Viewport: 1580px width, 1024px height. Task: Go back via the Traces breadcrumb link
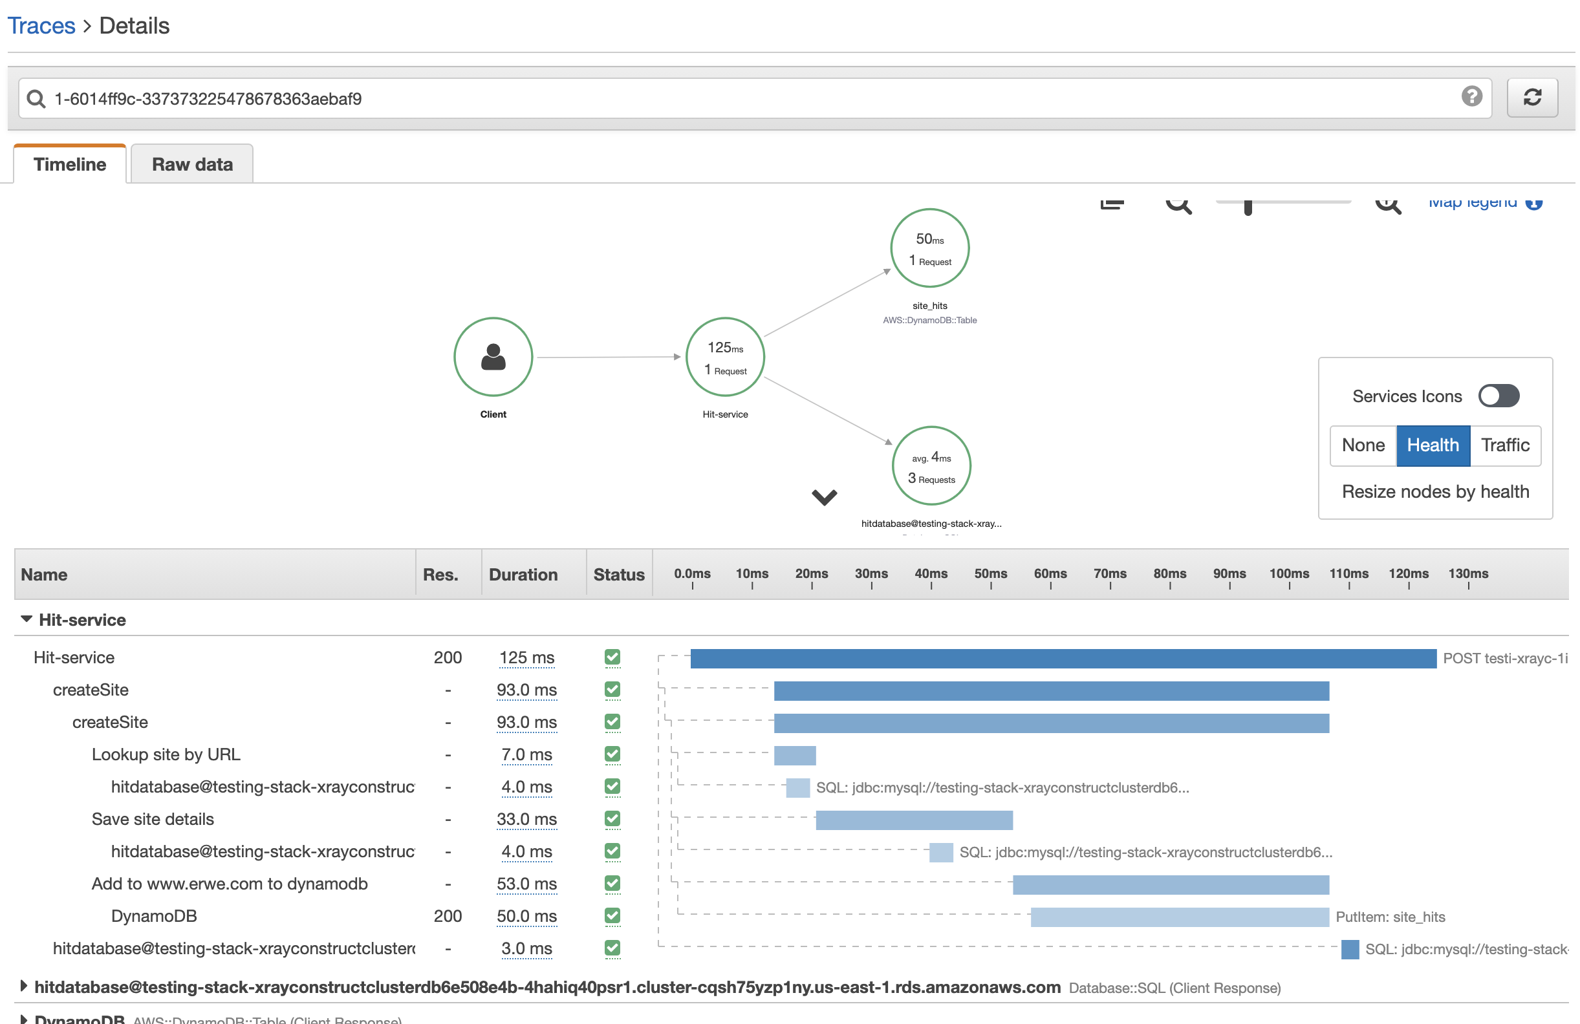(x=41, y=25)
